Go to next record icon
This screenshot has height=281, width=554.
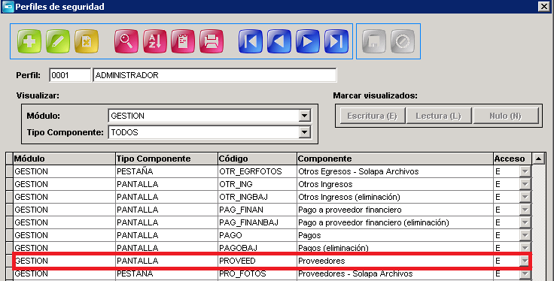click(308, 41)
